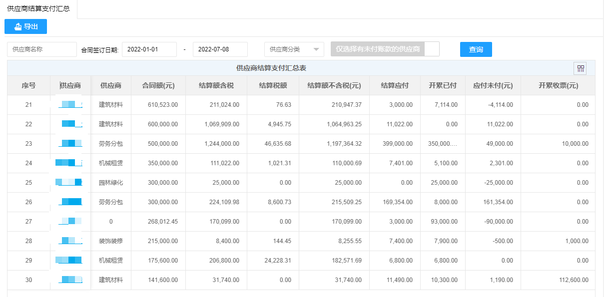Open supplier link in row 30
Screen dimensions: 604x297
point(70,280)
